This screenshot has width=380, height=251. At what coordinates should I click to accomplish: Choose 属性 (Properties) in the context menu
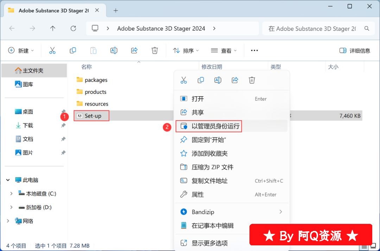click(x=232, y=195)
